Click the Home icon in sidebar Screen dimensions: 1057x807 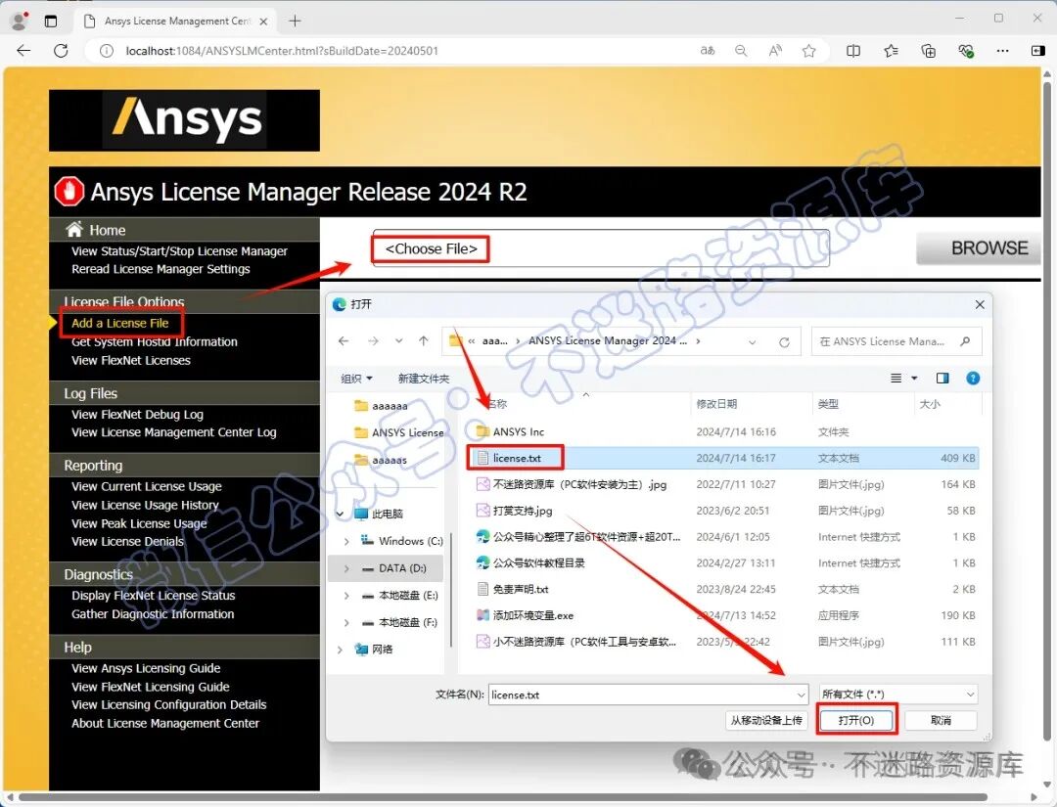tap(74, 230)
